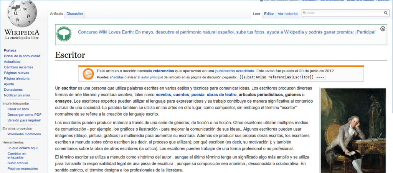Open Versión para imprimir
This screenshot has height=173, width=393.
24,120
